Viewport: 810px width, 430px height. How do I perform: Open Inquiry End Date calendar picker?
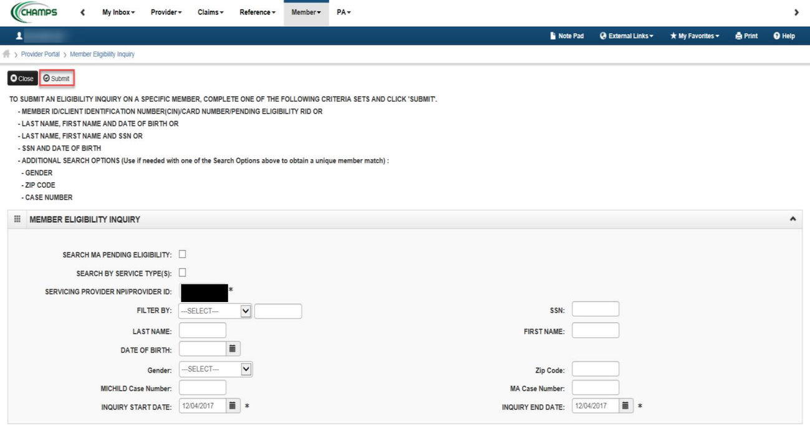point(625,406)
